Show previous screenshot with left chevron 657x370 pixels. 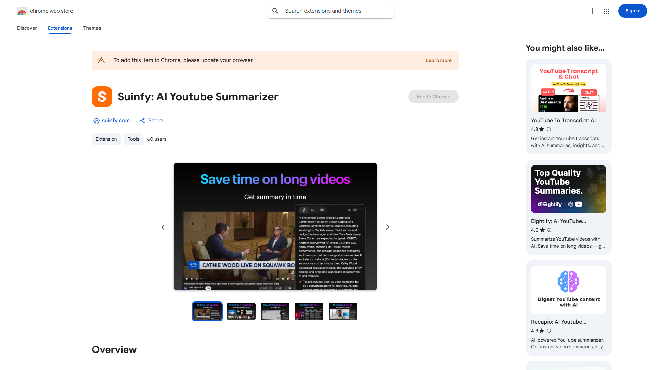pos(163,227)
